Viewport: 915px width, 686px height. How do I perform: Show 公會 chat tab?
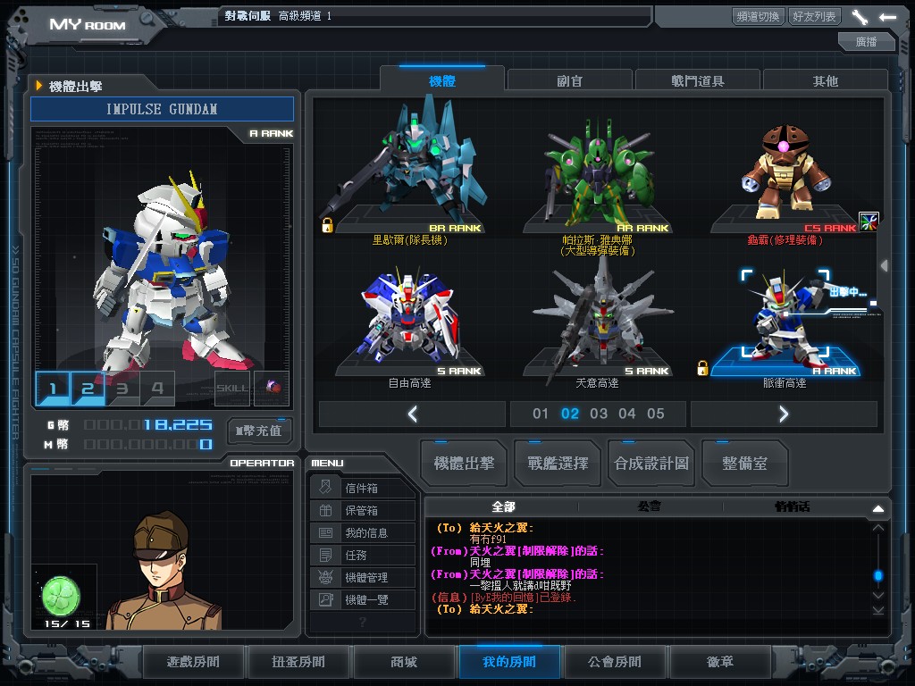point(649,507)
